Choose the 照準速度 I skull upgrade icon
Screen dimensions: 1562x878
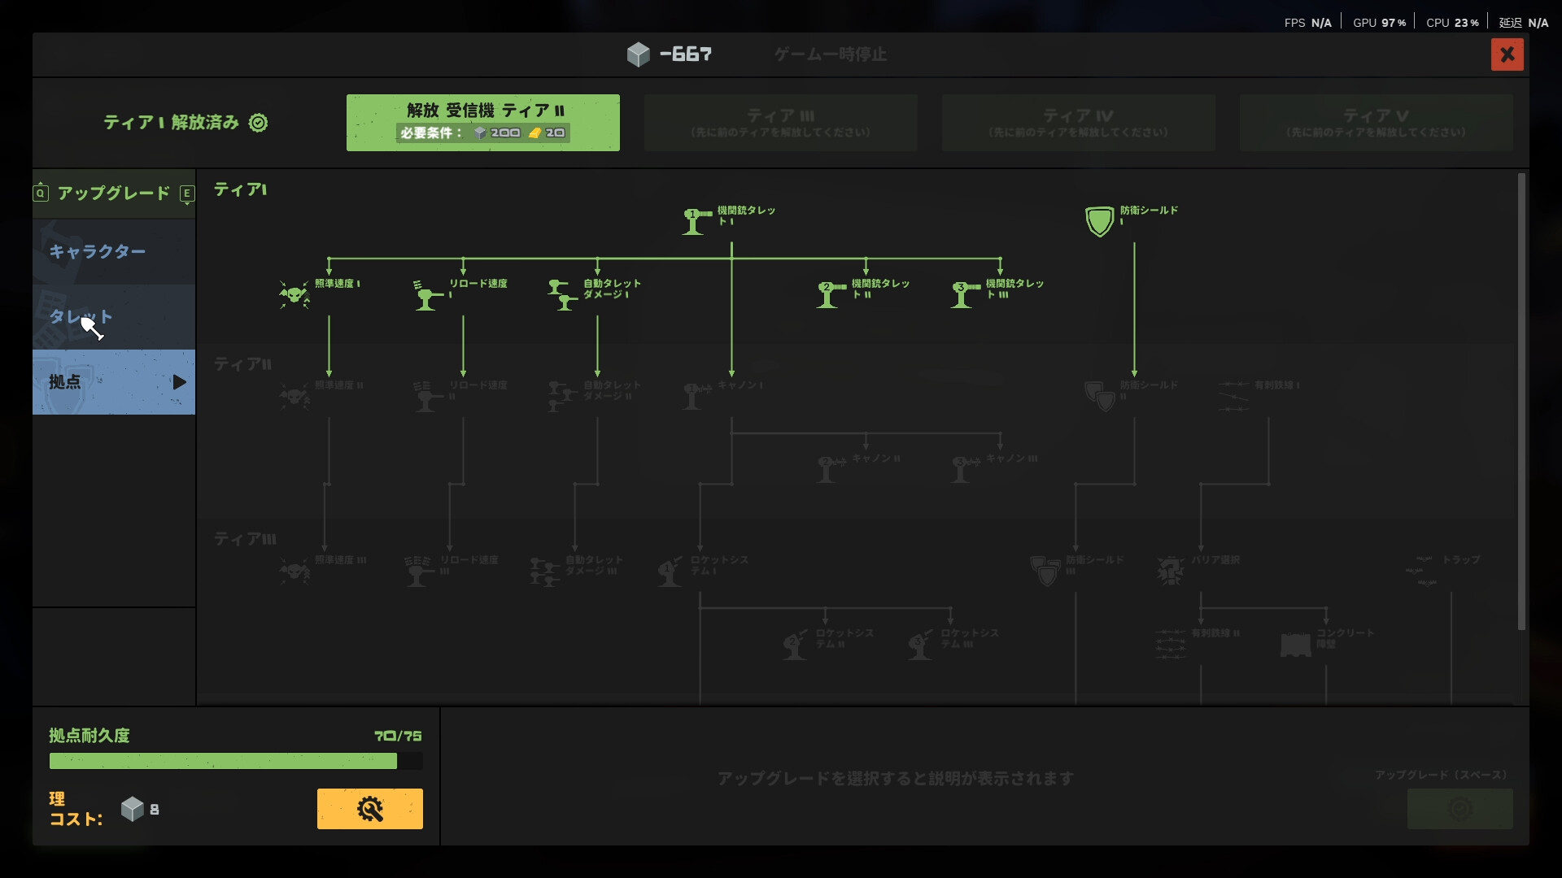click(x=295, y=294)
